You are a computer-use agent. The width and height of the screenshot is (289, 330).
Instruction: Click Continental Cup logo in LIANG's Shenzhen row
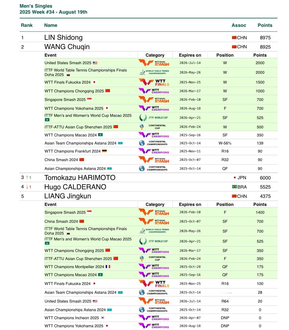tap(153, 259)
